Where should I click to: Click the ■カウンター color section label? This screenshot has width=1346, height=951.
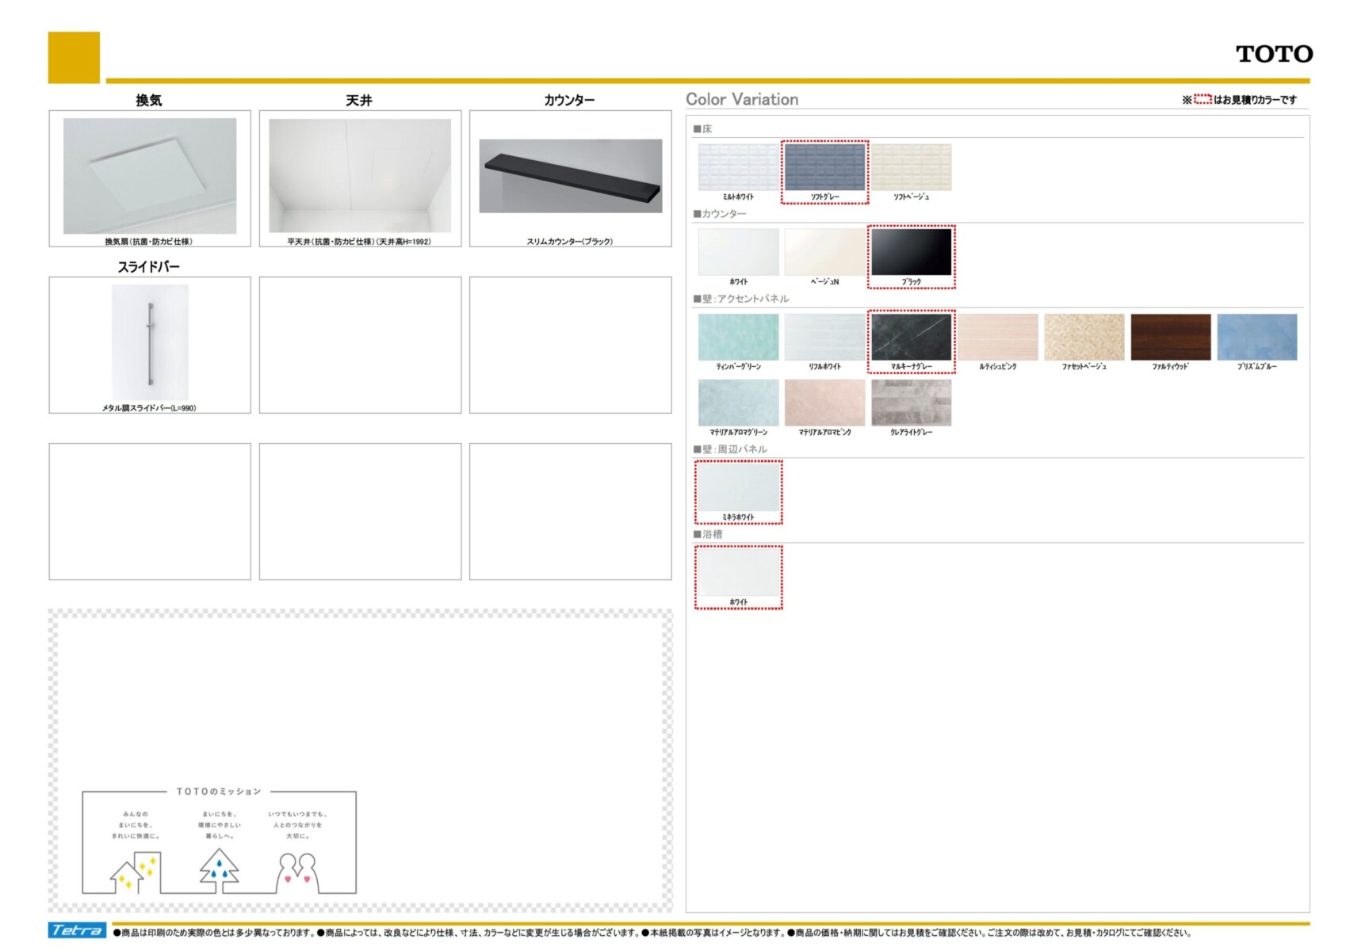tap(720, 214)
